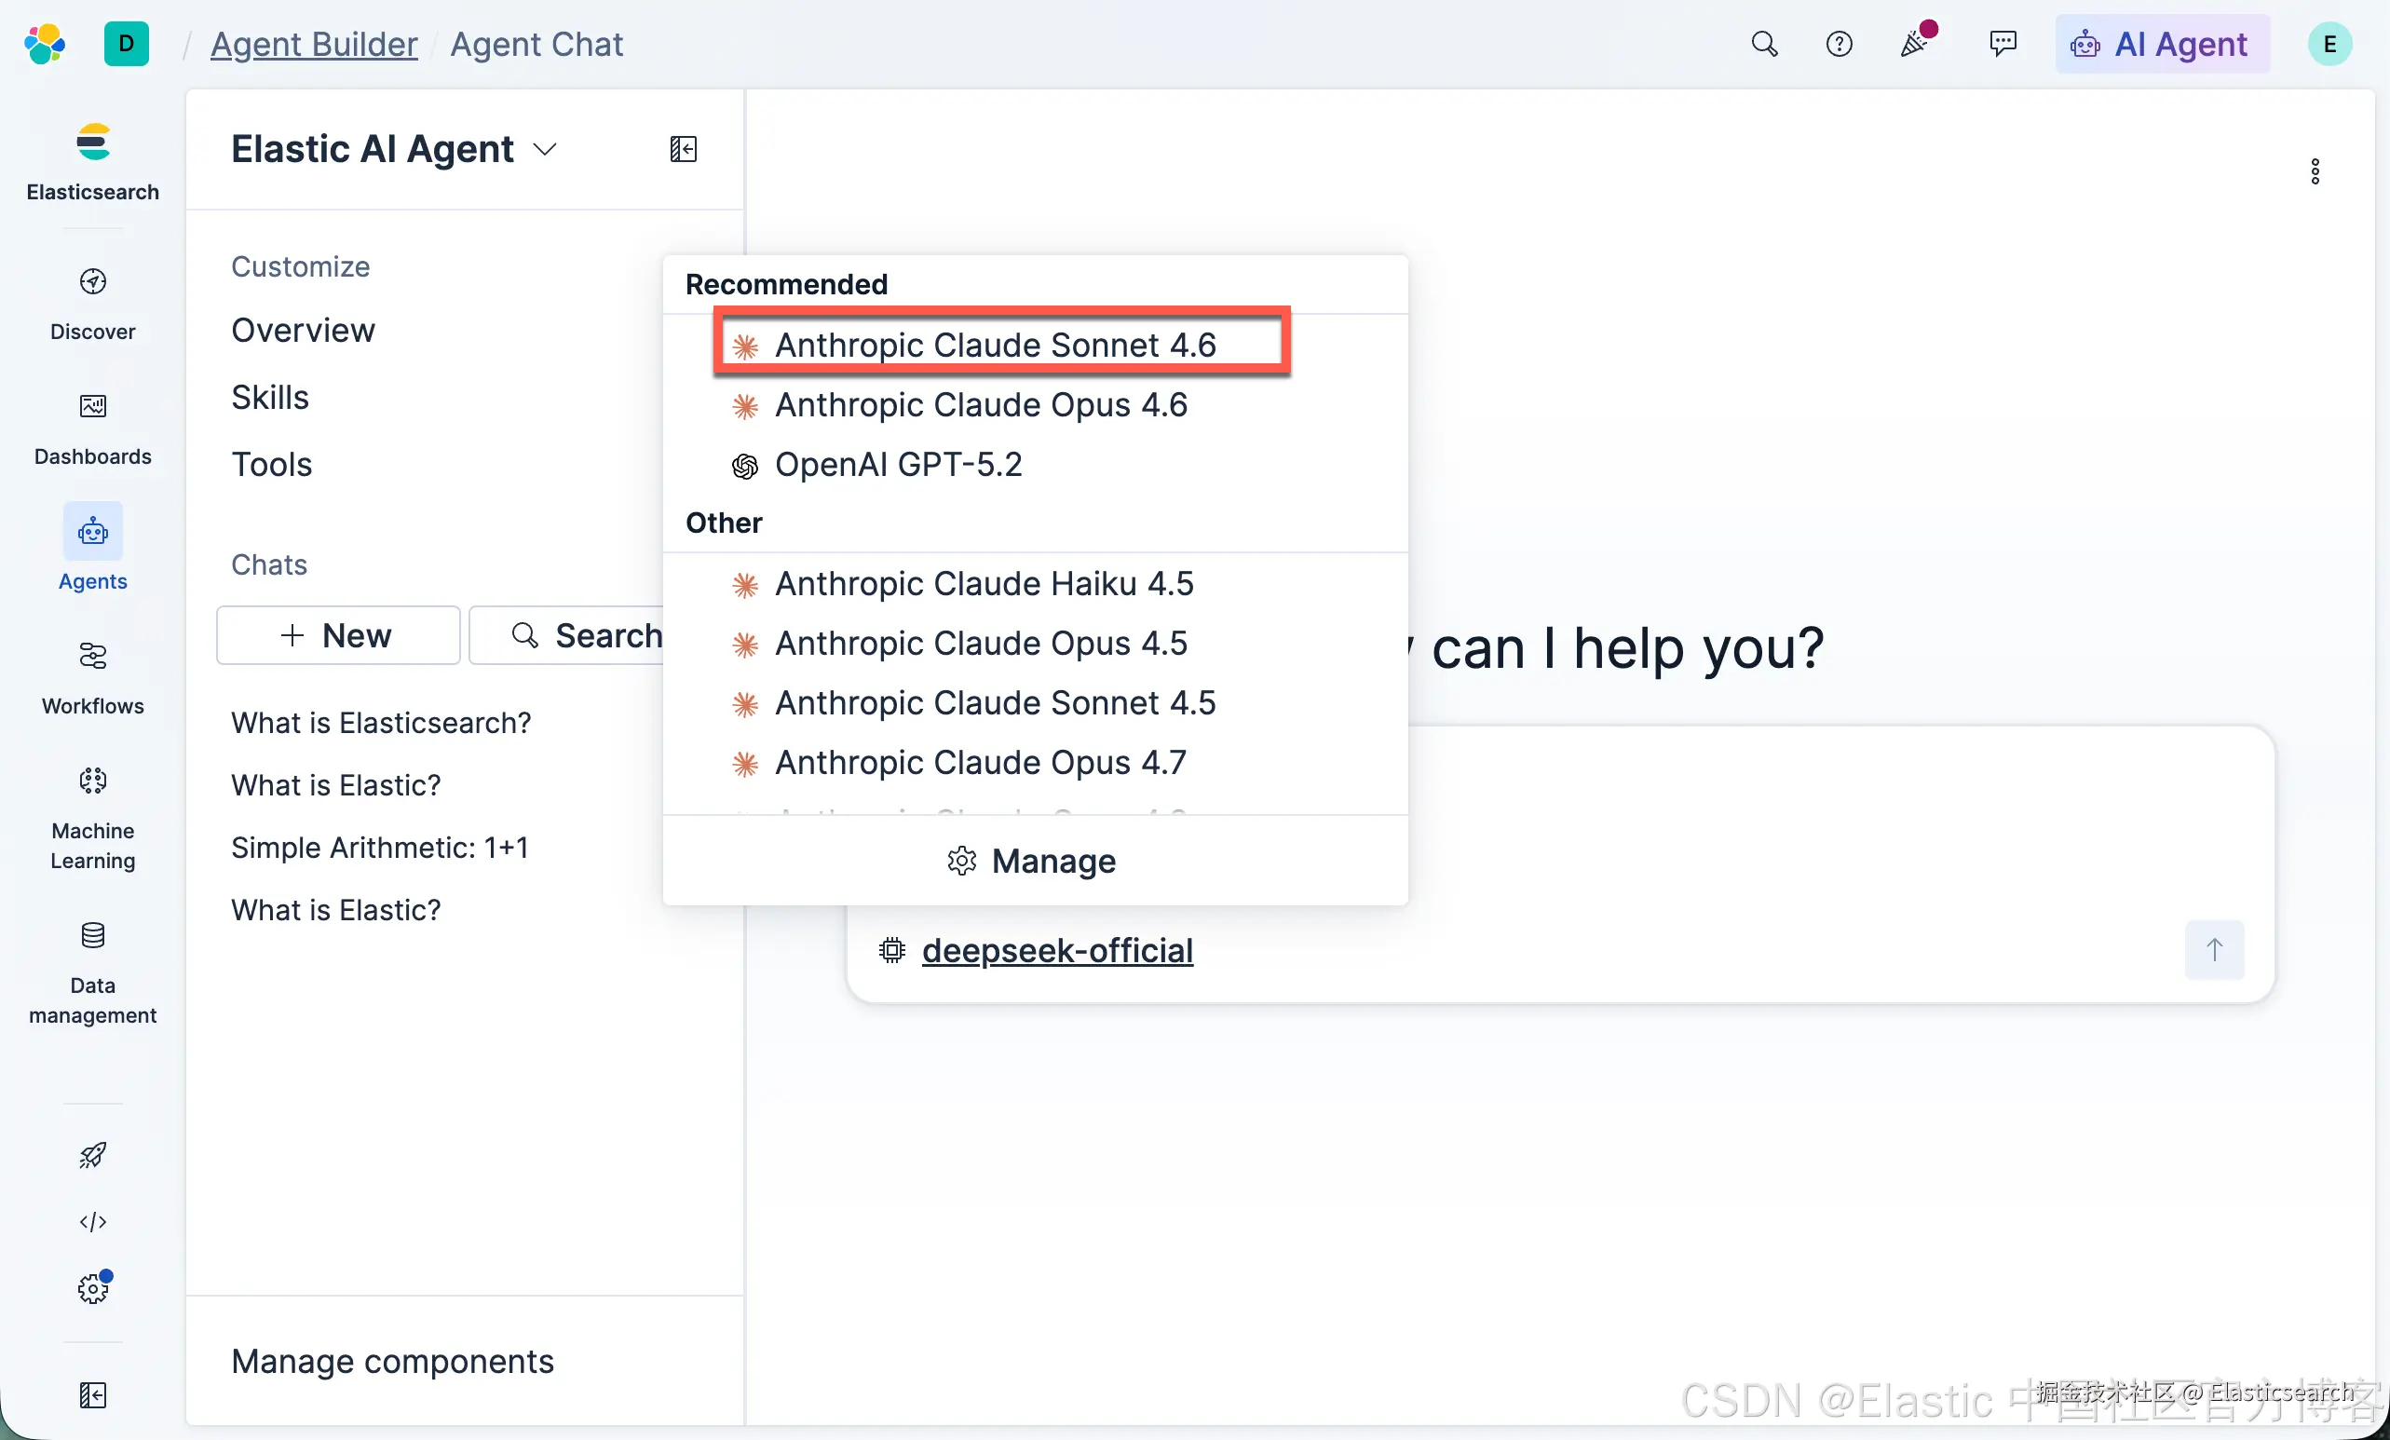
Task: Select Agents in side navigation
Action: click(93, 547)
